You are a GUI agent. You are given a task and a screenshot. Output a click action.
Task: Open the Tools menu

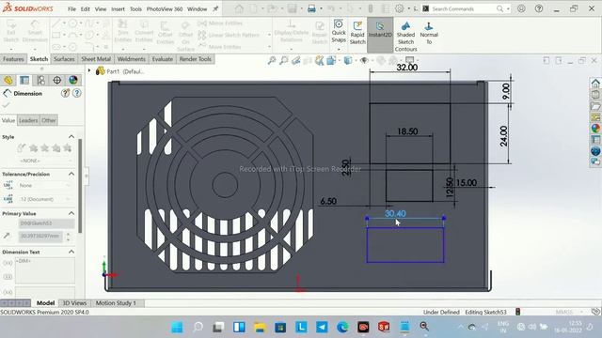click(135, 8)
